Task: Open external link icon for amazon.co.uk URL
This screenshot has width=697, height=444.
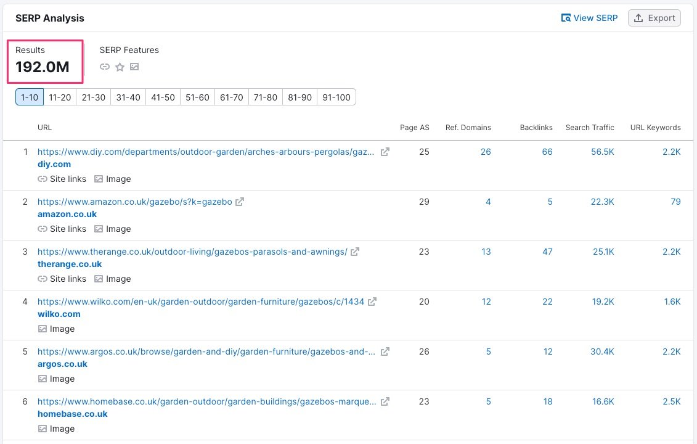Action: point(240,202)
